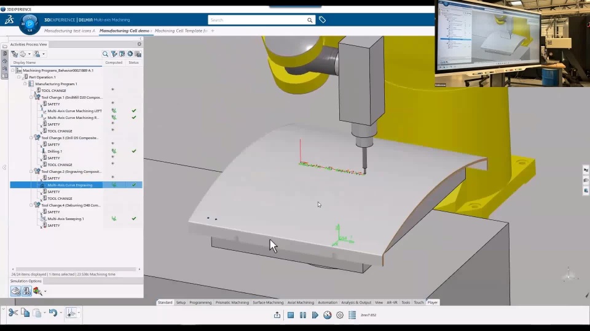Click the columns icon in process view toolbar
This screenshot has height=331, width=590.
pos(122,54)
